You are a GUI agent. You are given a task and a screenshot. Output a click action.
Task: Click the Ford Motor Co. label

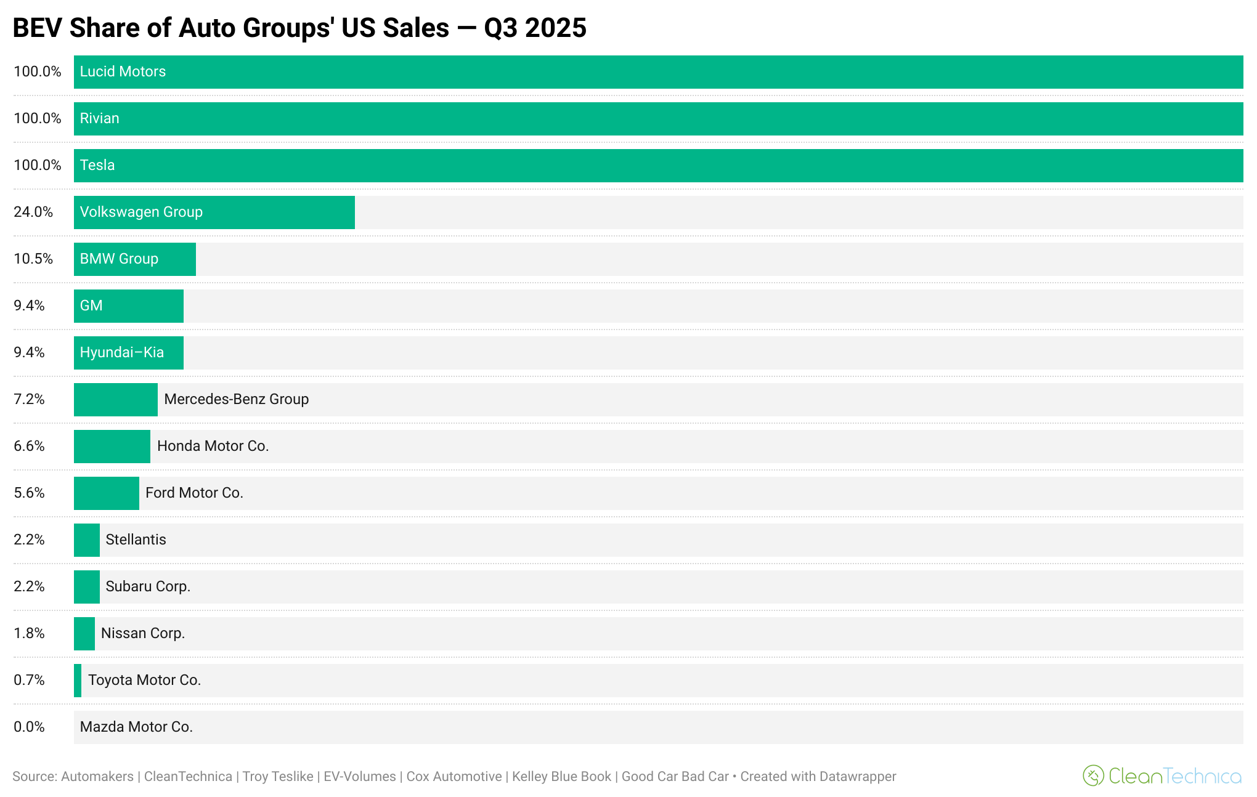[194, 493]
